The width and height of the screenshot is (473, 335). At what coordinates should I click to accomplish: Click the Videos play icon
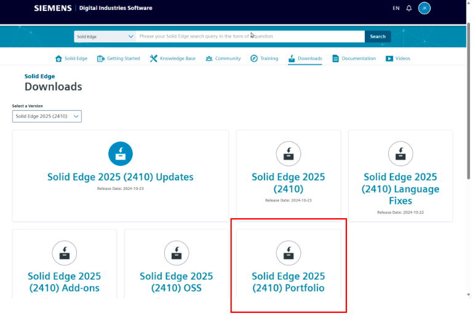(x=389, y=58)
